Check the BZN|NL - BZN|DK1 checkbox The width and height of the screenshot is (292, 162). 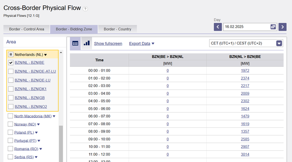11,89
